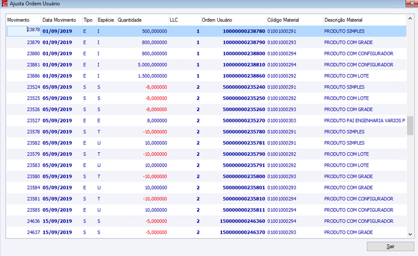Close the Ajusta Ordem Usuário window

tap(412, 3)
